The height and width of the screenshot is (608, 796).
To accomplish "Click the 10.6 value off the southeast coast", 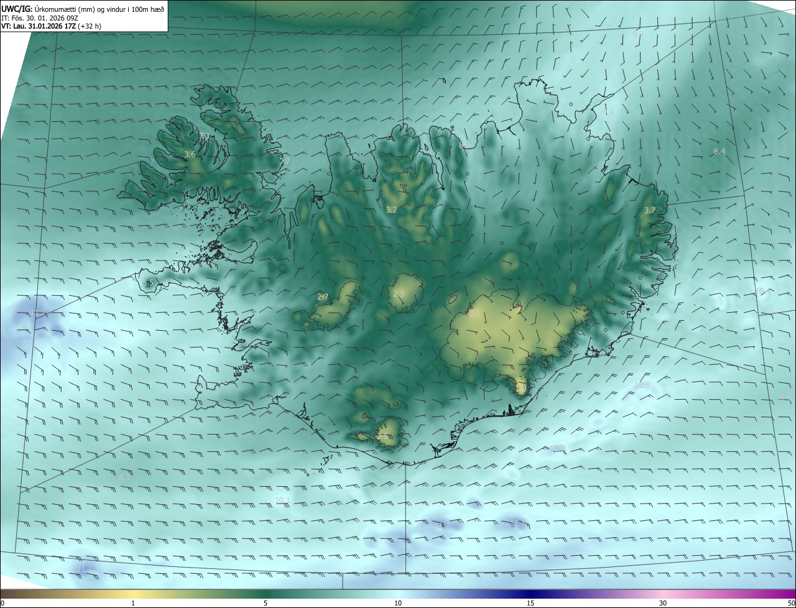I will coord(642,385).
